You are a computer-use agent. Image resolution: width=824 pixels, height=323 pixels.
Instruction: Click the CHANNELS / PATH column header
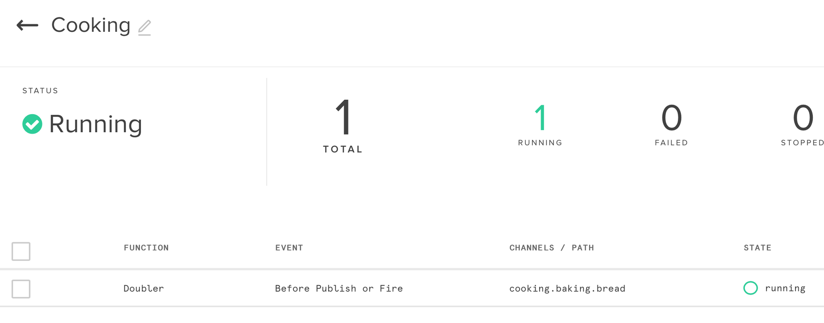(x=552, y=248)
